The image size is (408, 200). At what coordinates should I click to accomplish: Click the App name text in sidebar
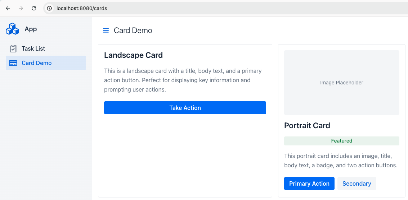pos(31,29)
